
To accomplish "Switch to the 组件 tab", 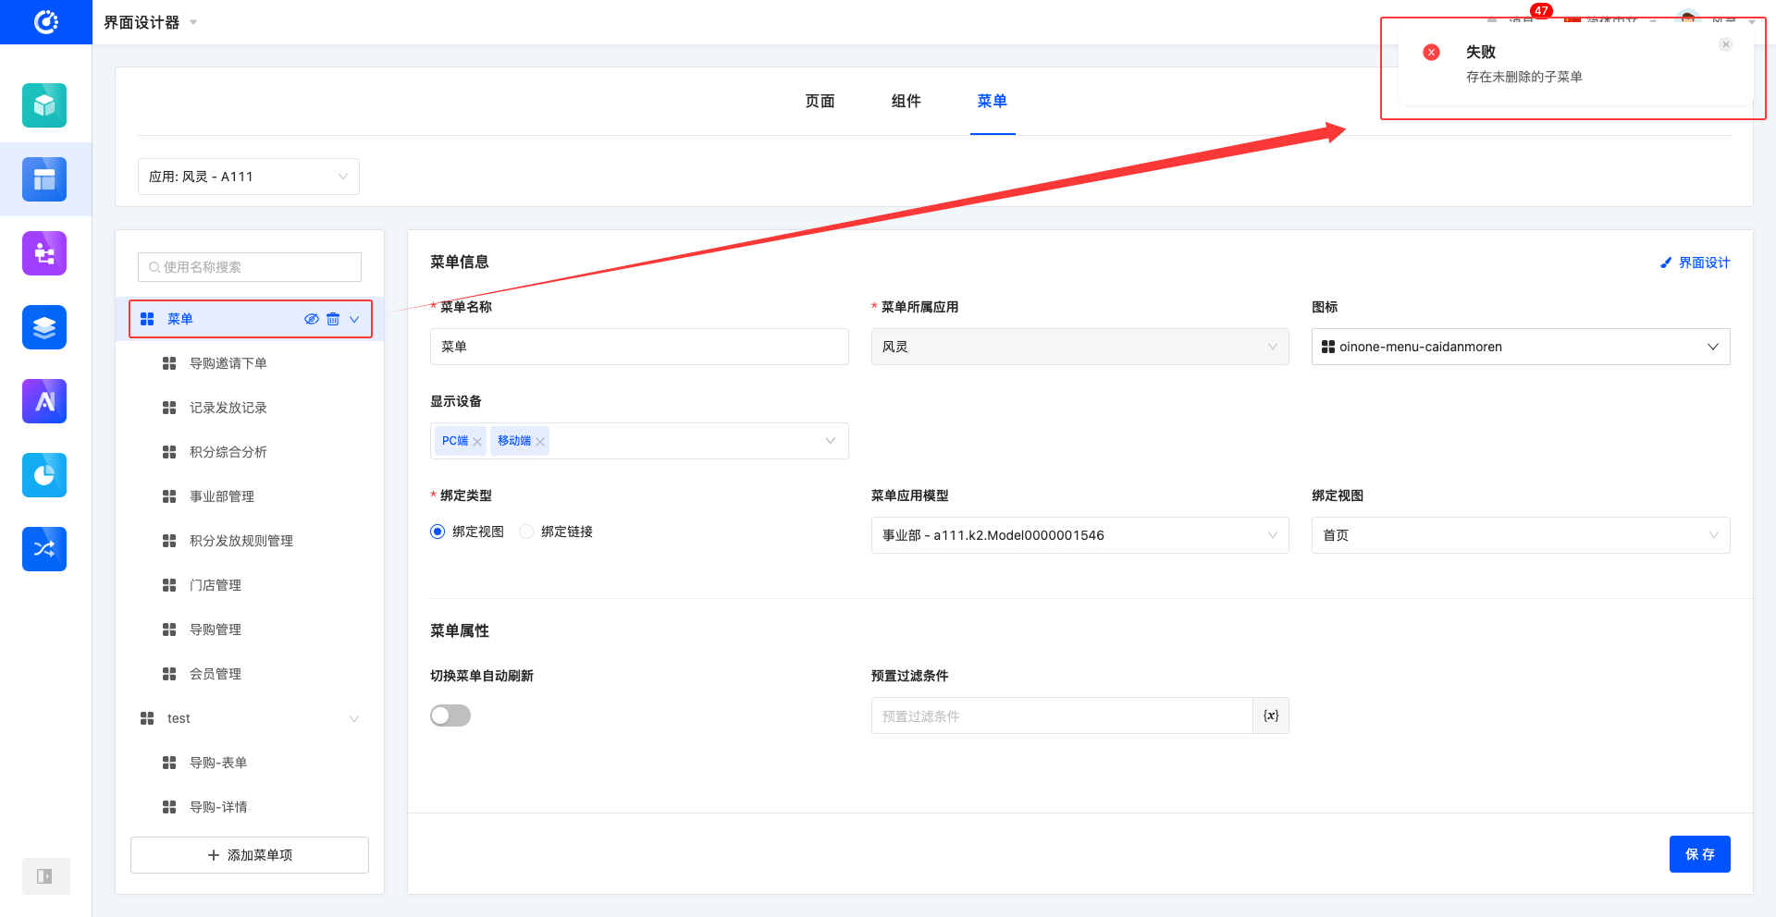I will click(x=906, y=101).
